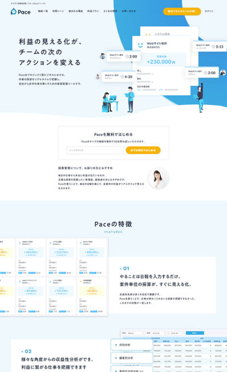Click the orange free trial header button
The height and width of the screenshot is (372, 227).
(182, 11)
